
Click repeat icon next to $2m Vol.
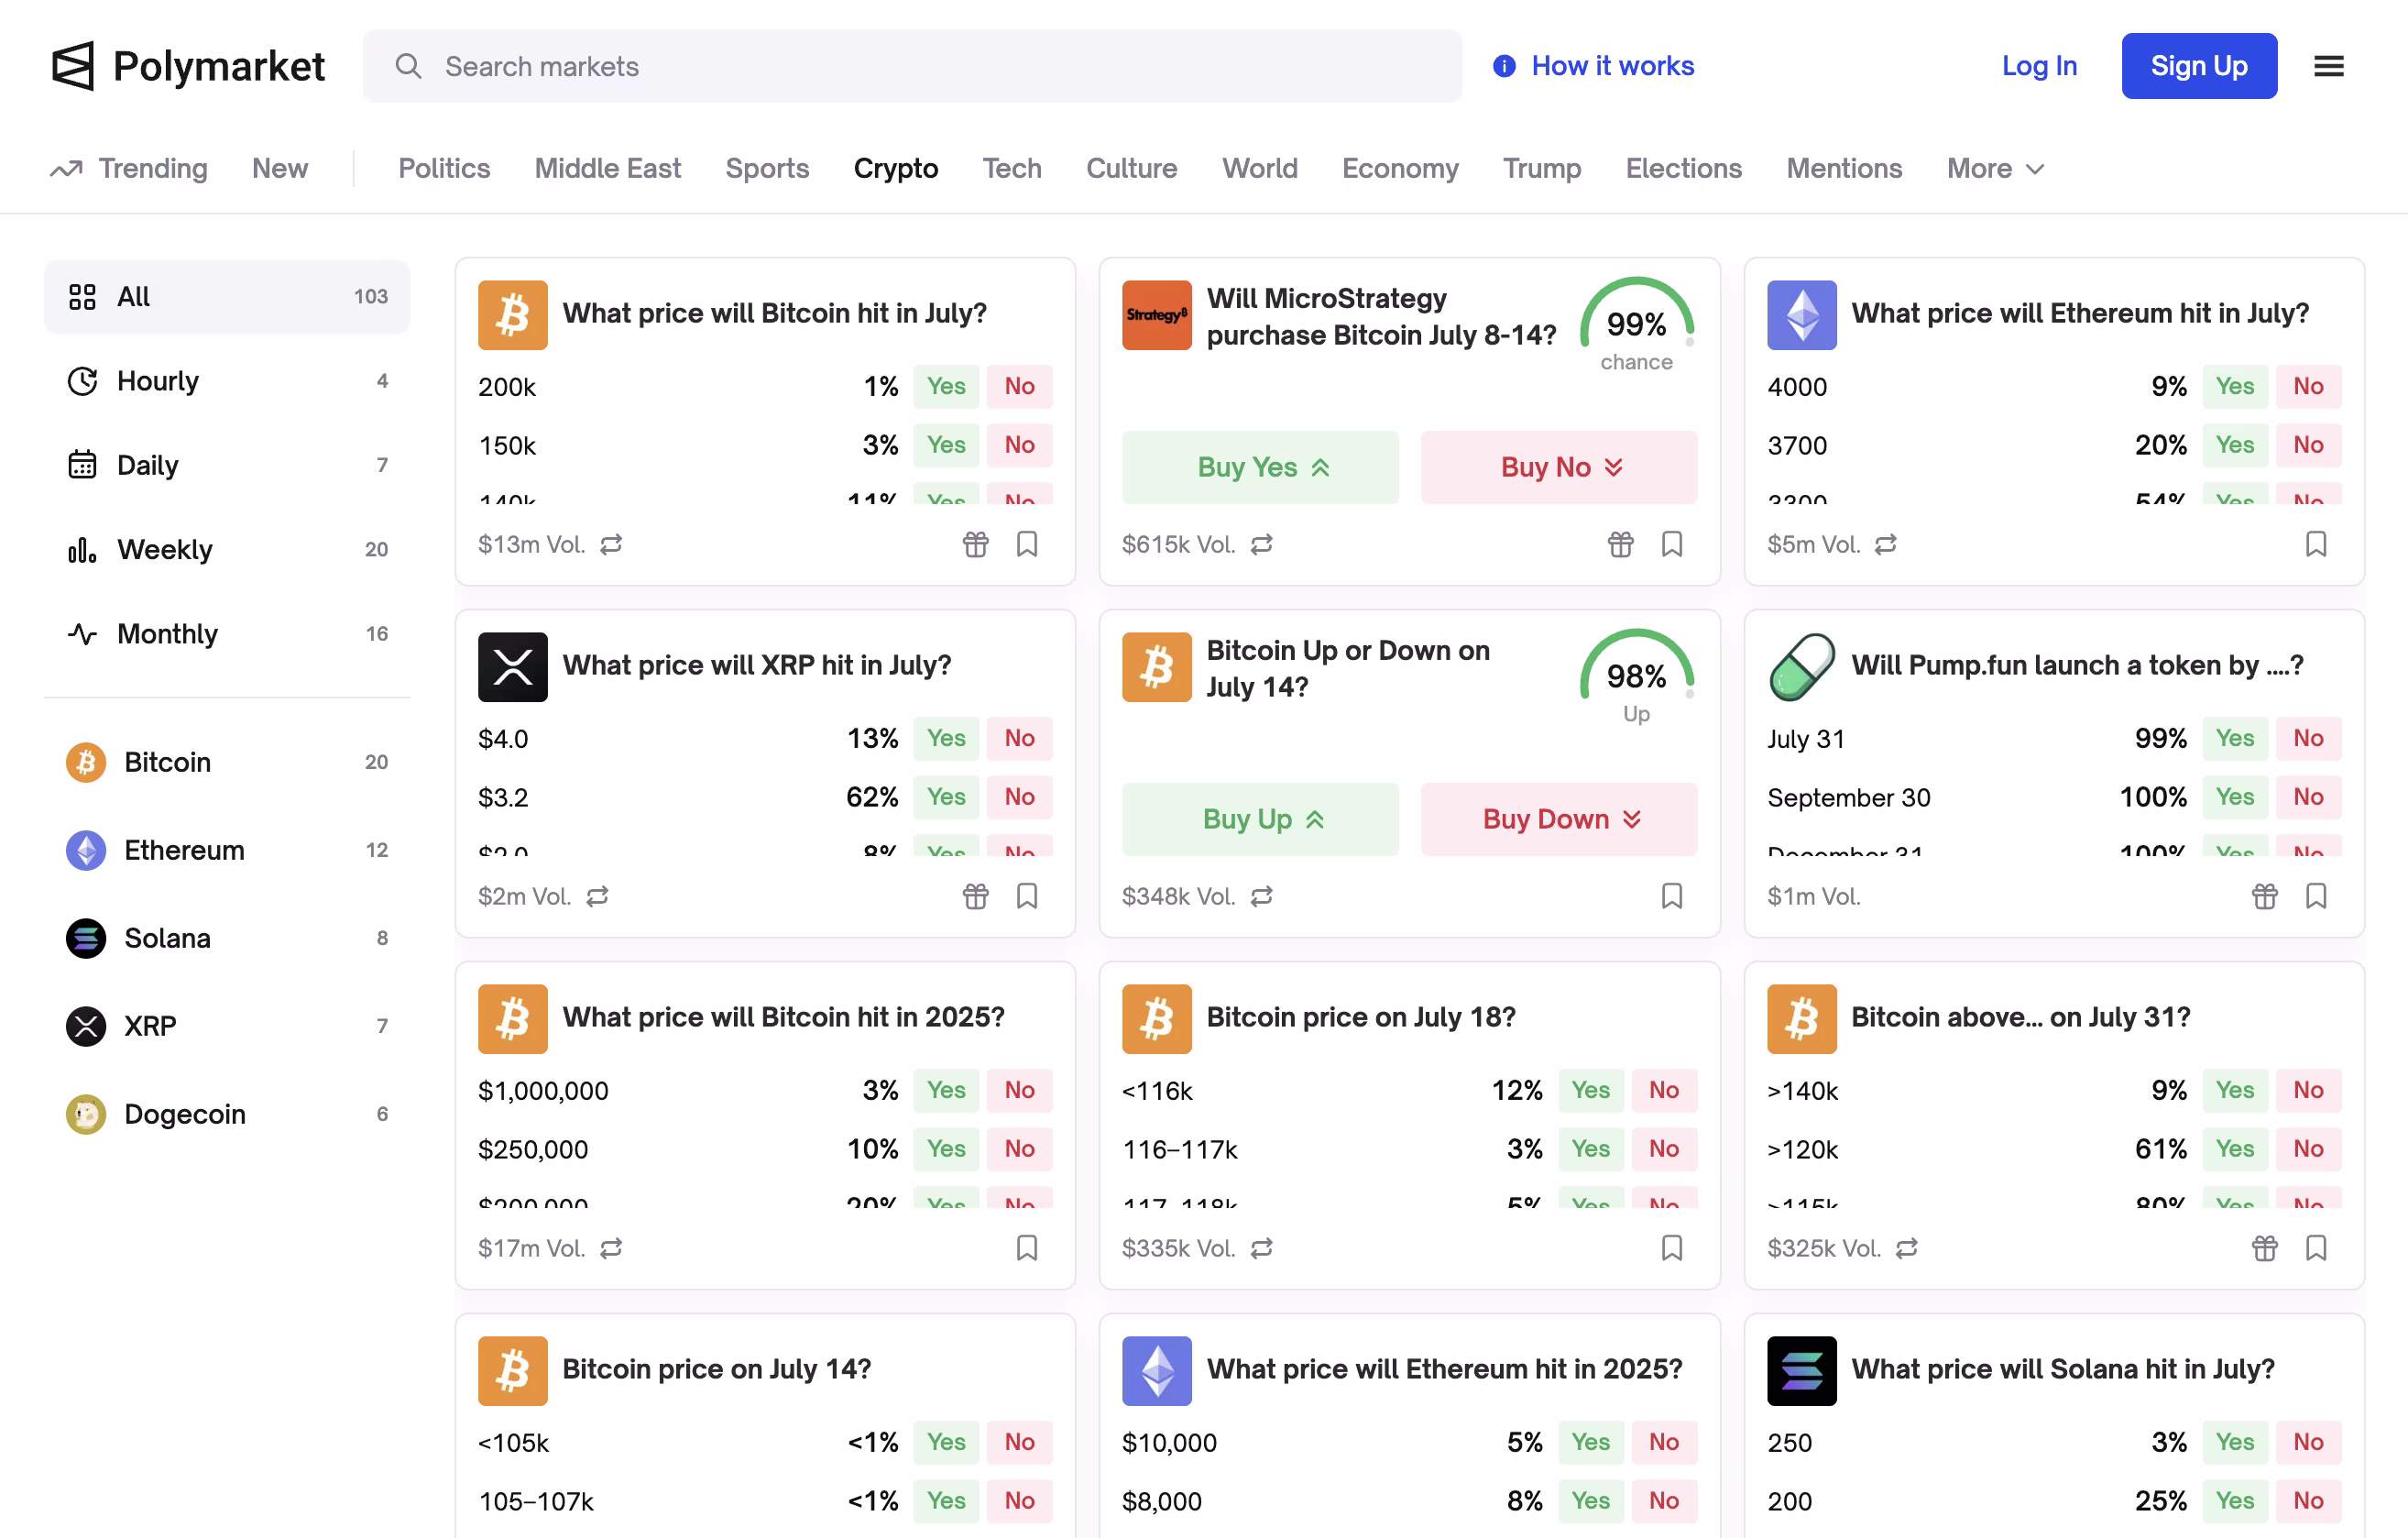(597, 896)
